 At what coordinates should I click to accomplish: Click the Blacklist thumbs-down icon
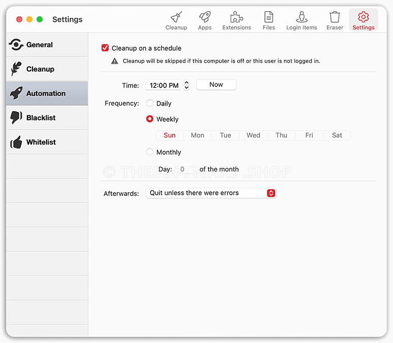[16, 118]
